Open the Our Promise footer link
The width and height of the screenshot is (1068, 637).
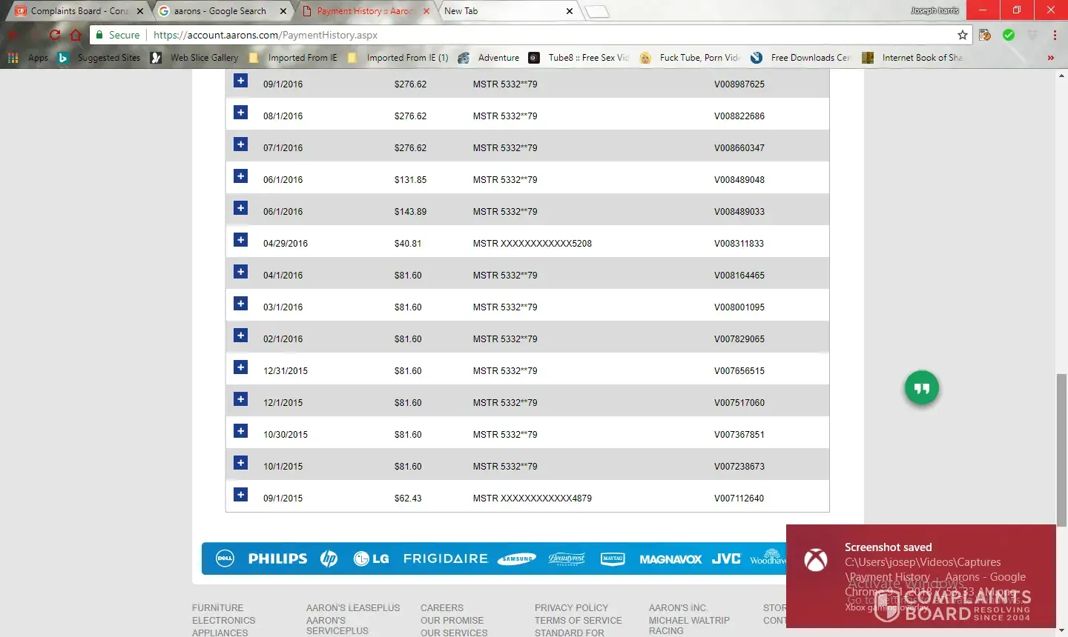tap(452, 621)
